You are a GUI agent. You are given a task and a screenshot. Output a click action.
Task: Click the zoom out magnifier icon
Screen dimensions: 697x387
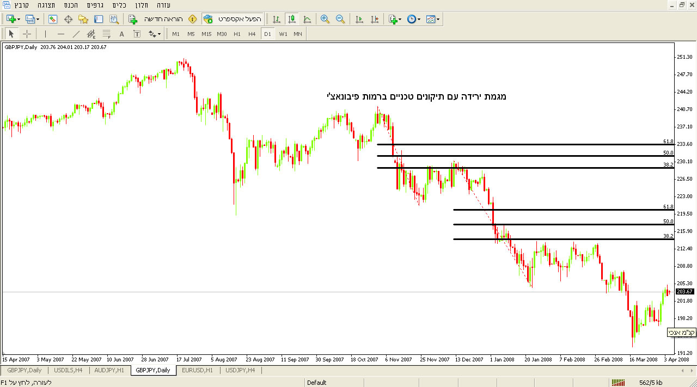(340, 19)
